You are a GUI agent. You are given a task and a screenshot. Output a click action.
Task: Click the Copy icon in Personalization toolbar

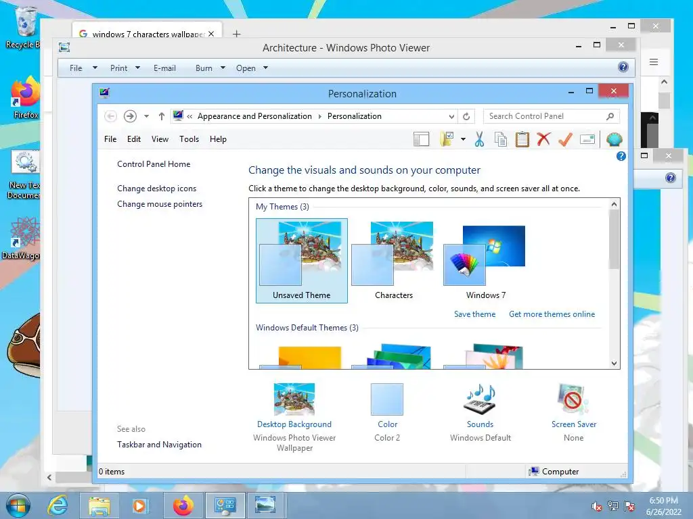point(500,139)
